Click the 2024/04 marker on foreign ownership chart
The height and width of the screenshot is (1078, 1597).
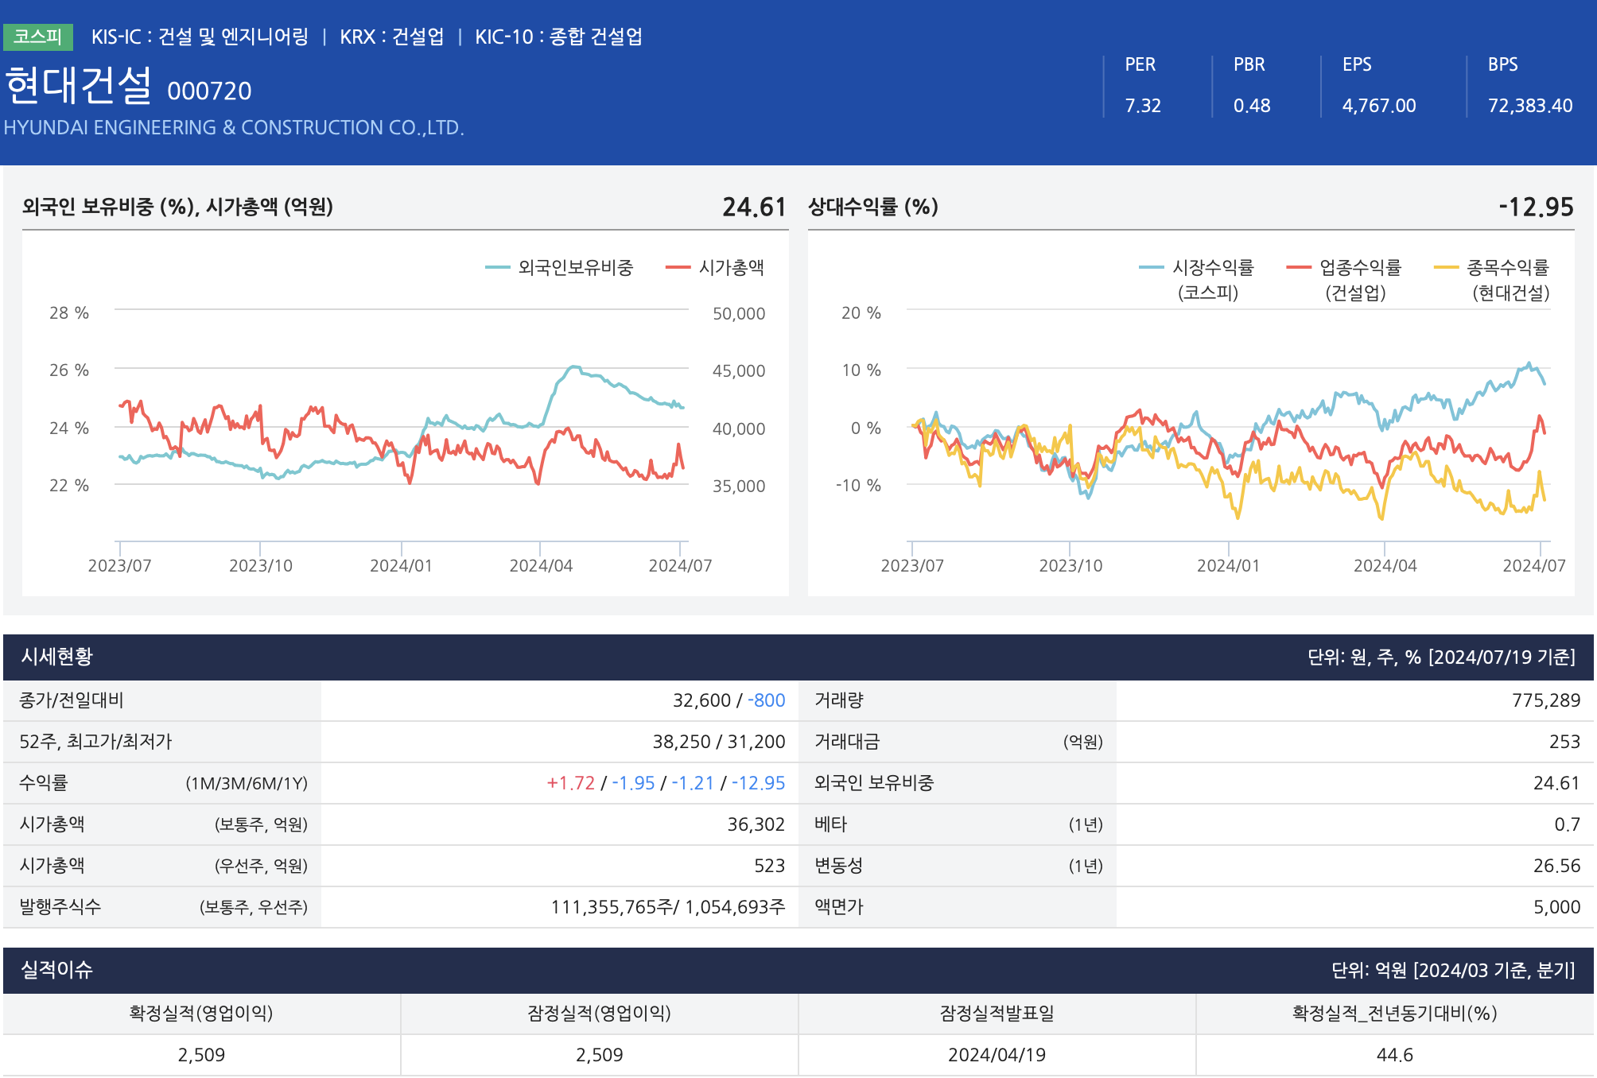pyautogui.click(x=541, y=565)
